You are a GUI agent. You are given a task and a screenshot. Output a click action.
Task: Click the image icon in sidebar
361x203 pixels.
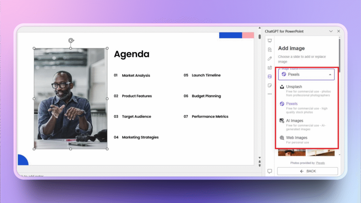270,76
